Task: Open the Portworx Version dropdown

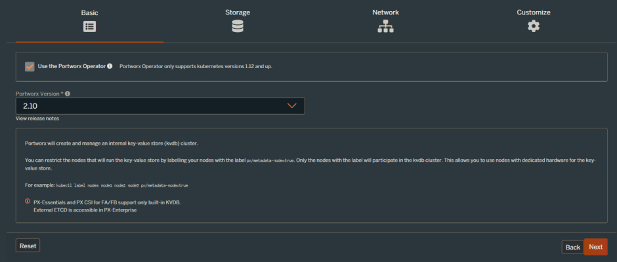Action: point(160,105)
